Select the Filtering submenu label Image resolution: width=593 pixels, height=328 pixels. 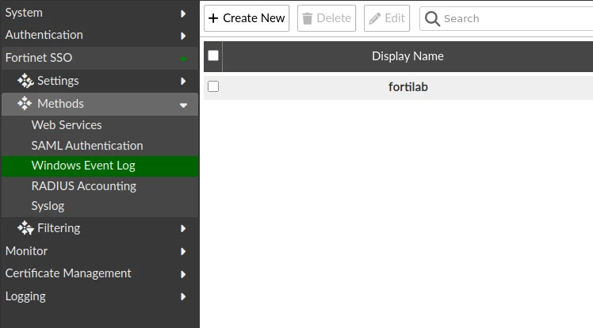click(59, 228)
